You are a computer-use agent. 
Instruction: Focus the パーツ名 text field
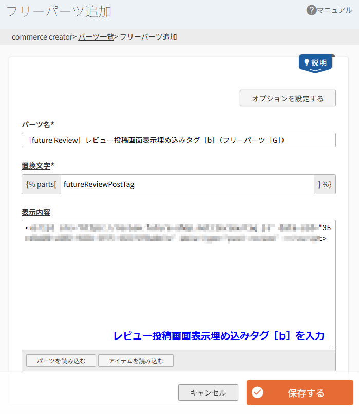[x=178, y=140]
